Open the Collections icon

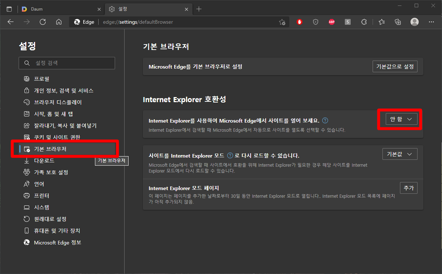pyautogui.click(x=398, y=22)
